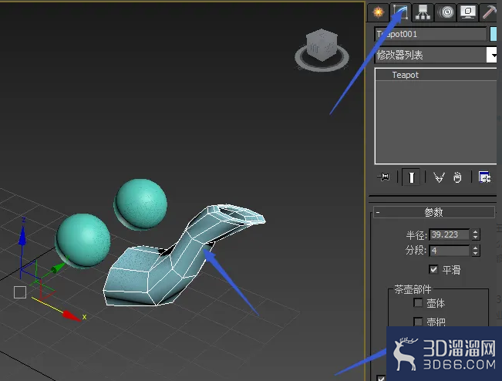The height and width of the screenshot is (381, 502).
Task: Open Configure Modifier Sets icon
Action: (484, 177)
